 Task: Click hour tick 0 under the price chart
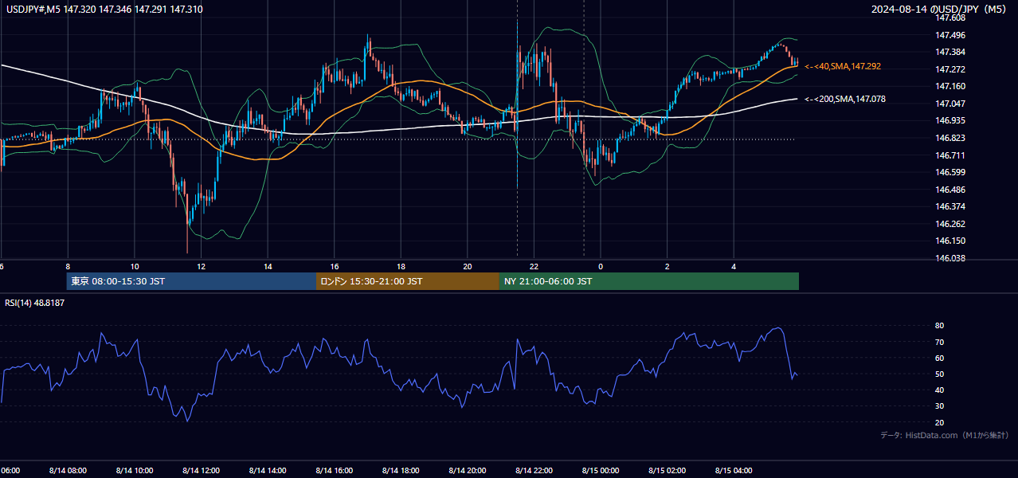click(x=601, y=266)
